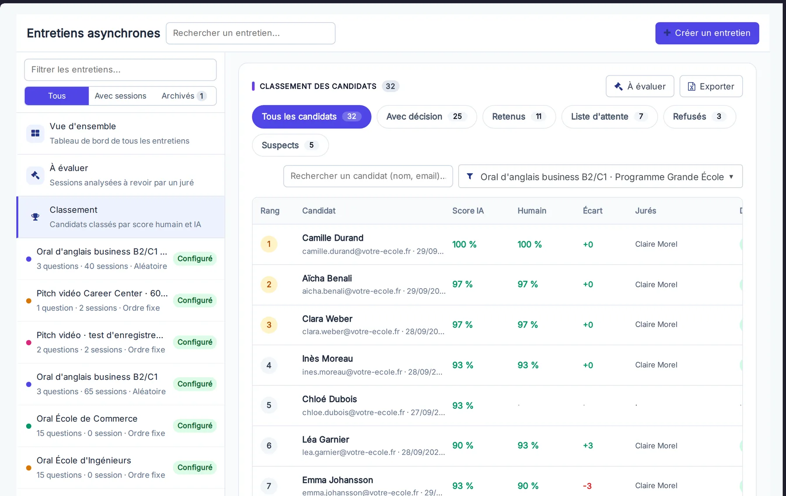The height and width of the screenshot is (496, 786).
Task: Click the funnel filter icon in interview selector
Action: (x=470, y=176)
